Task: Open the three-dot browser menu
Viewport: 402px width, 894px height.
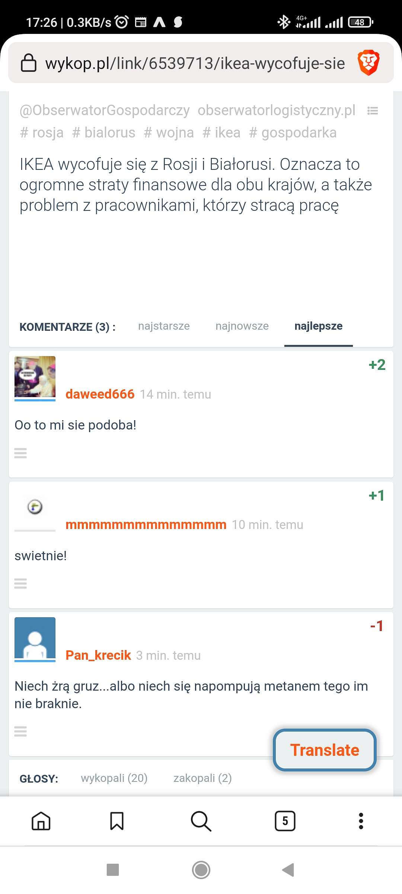Action: point(361,821)
